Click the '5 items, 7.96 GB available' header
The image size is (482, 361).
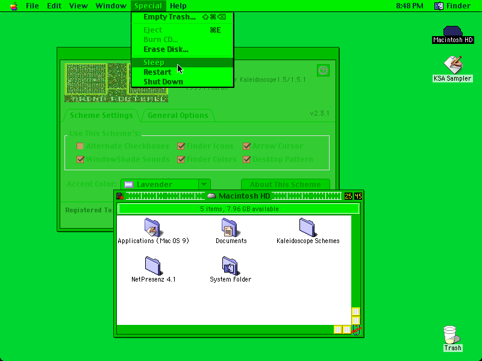coord(239,209)
